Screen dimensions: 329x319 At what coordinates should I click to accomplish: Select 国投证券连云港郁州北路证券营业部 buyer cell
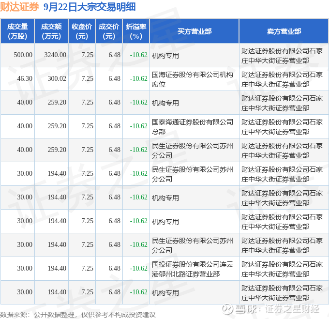[x=194, y=269]
